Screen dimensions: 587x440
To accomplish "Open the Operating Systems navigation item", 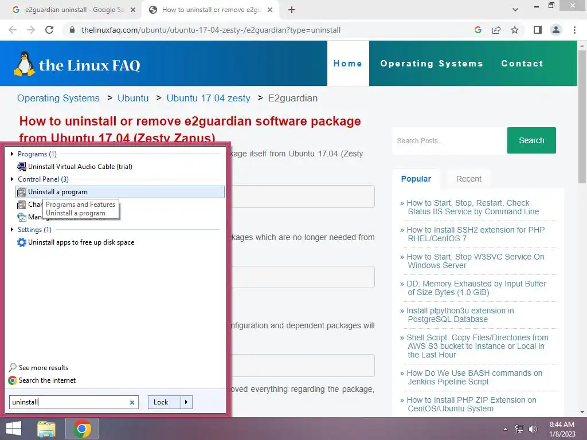I will (432, 64).
